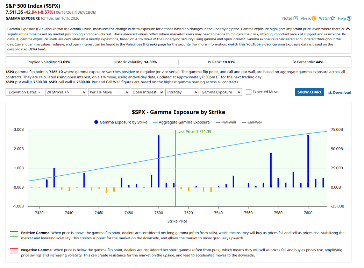This screenshot has height=268, width=364.
Task: Open the Intraday selector
Action: pyautogui.click(x=182, y=92)
